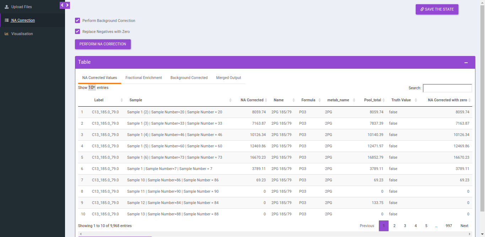Click the Pool_total value 7837.39
The width and height of the screenshot is (485, 237).
376,124
